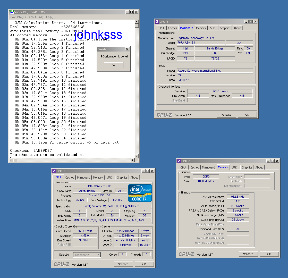
Task: Click OK in CPU-Z Memory window
Action: (x=269, y=254)
